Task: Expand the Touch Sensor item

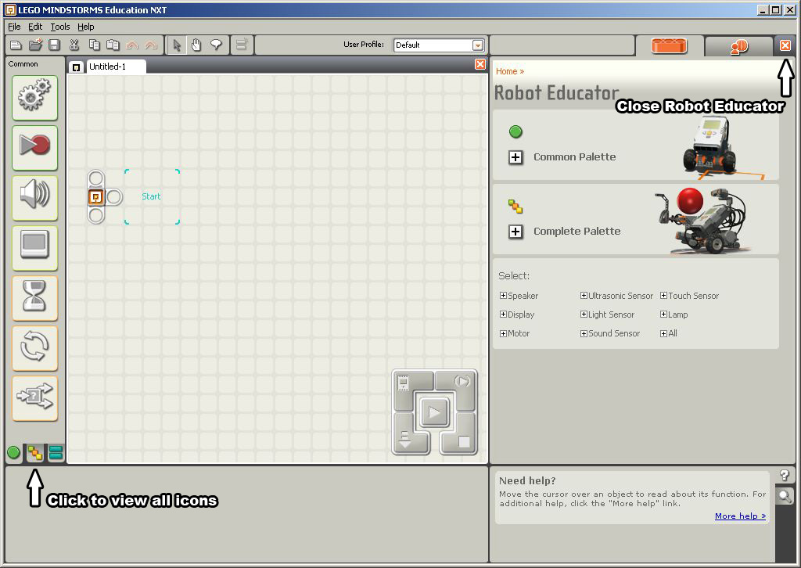Action: 663,296
